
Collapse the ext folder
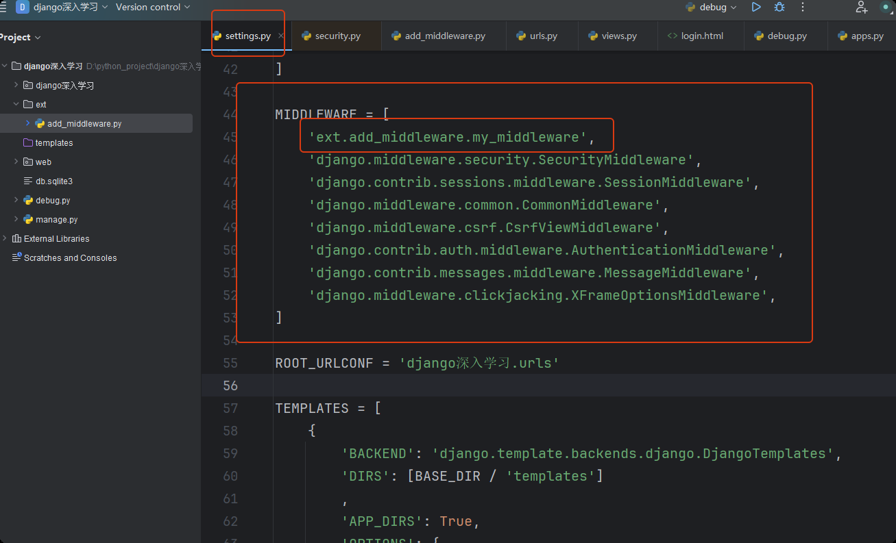16,105
